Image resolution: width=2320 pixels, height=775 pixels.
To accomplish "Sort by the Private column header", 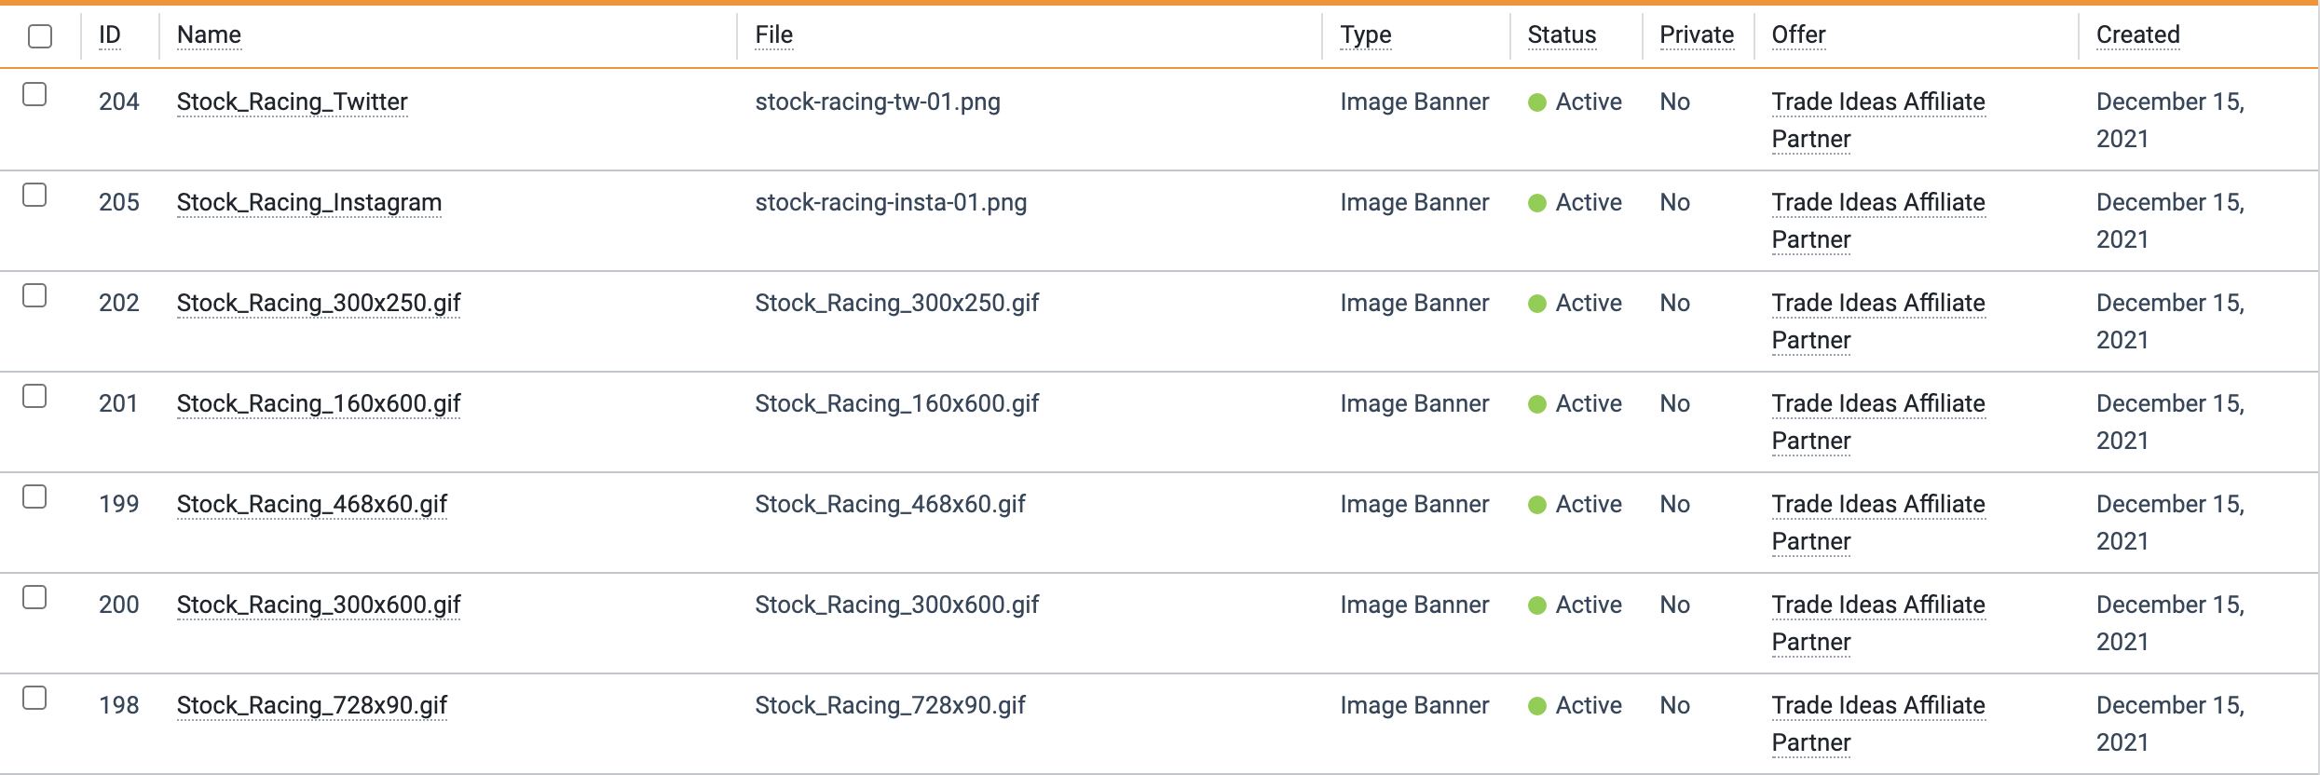I will pyautogui.click(x=1697, y=35).
